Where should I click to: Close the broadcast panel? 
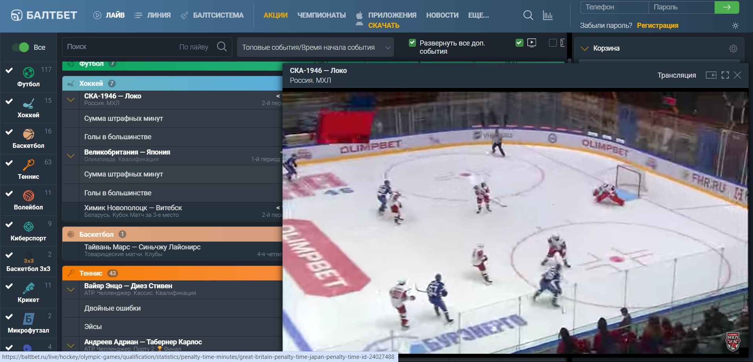click(x=738, y=75)
